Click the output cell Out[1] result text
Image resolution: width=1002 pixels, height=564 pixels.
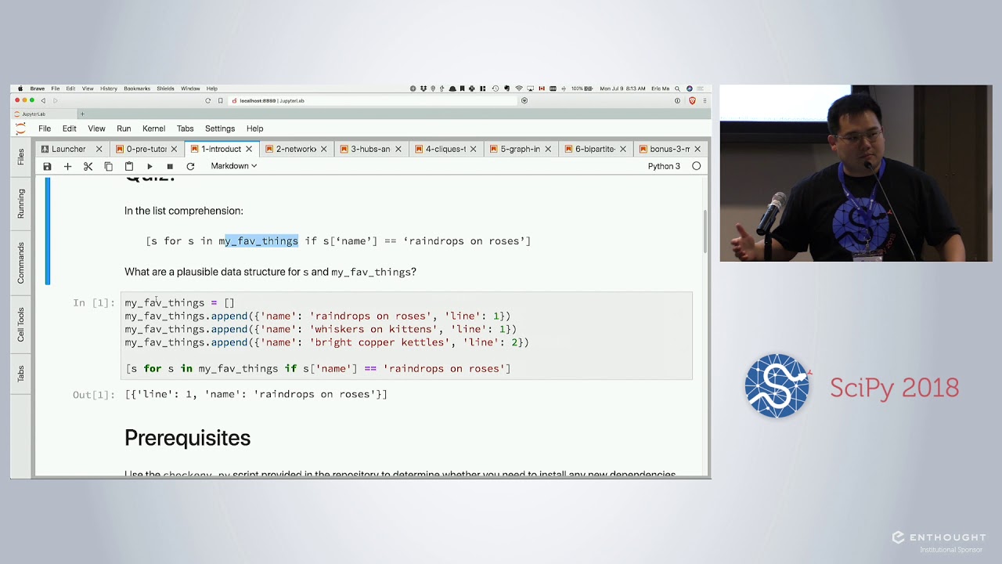(257, 394)
